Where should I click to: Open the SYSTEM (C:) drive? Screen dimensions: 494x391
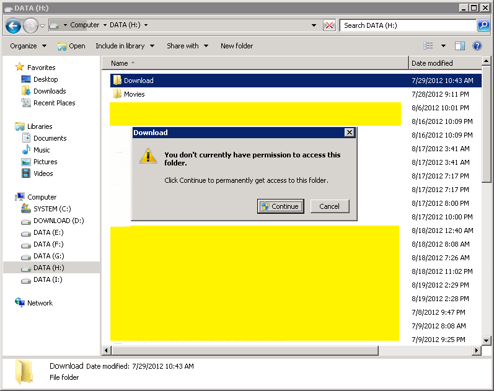click(46, 209)
